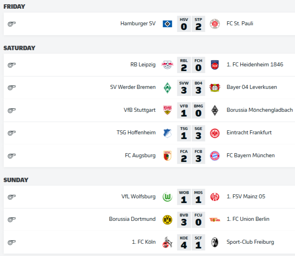Open the SV Werder Bremen team link
Viewport: 295px width, 256px height.
click(x=133, y=87)
